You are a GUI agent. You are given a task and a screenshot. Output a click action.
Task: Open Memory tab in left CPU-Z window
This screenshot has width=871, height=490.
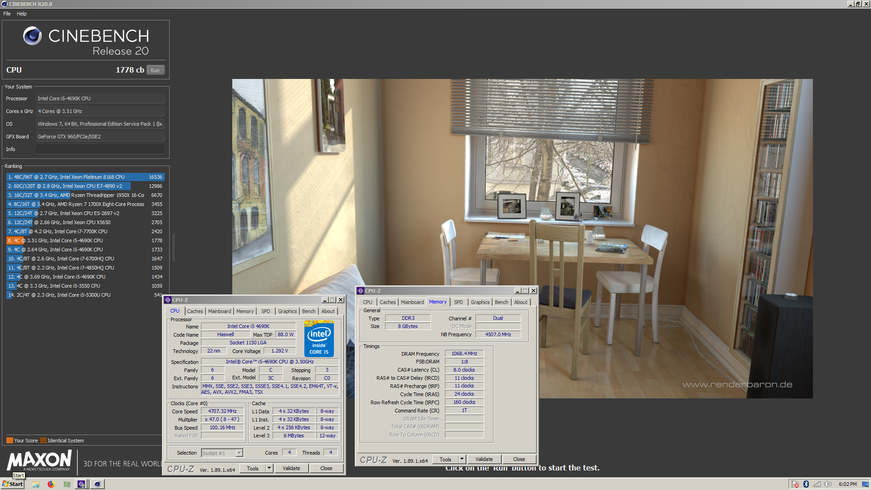pyautogui.click(x=245, y=311)
